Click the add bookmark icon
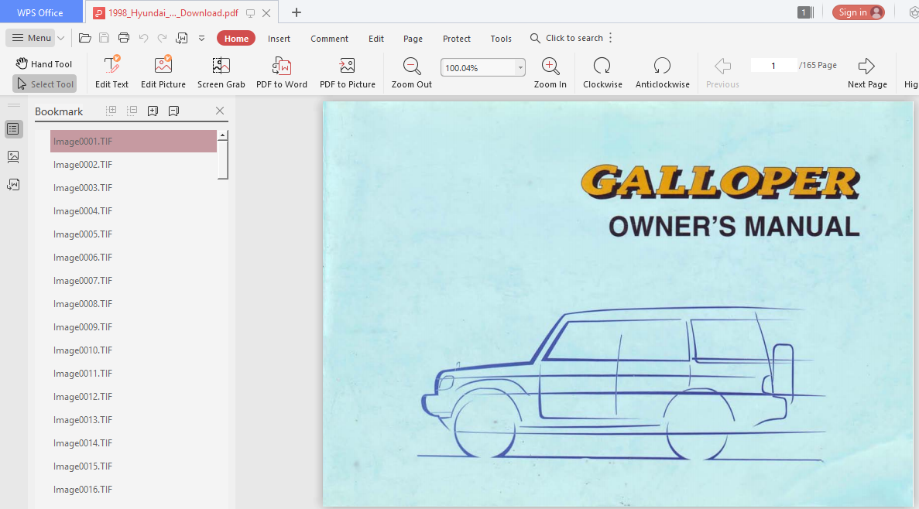The image size is (919, 509). click(x=153, y=111)
